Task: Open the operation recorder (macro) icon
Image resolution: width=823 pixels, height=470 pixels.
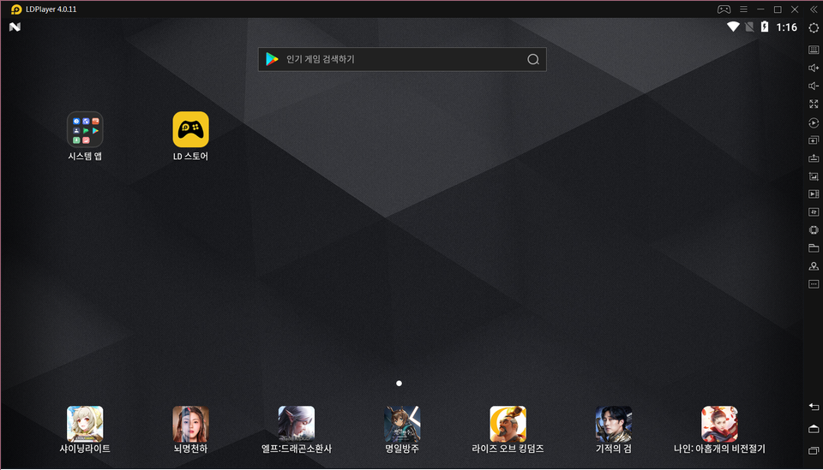Action: (814, 122)
